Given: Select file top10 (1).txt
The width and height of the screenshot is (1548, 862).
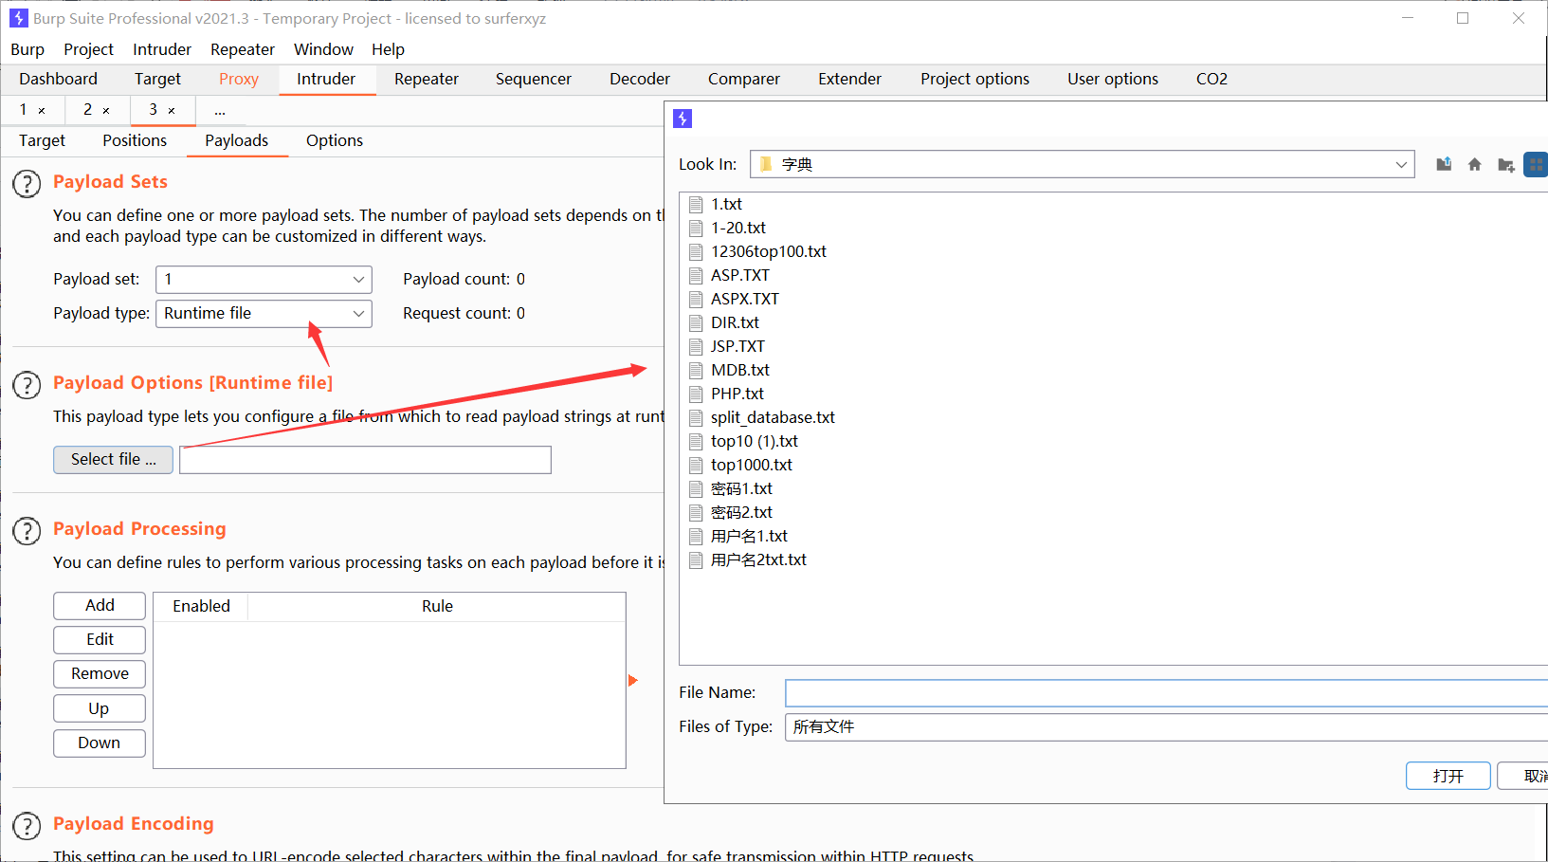Looking at the screenshot, I should (755, 441).
